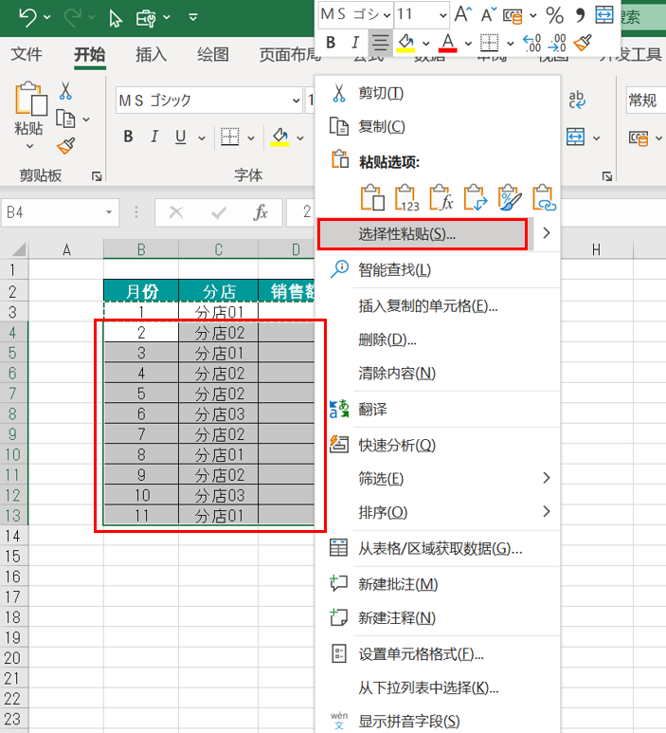The width and height of the screenshot is (666, 733).
Task: Toggle Underline in the ribbon font group
Action: [x=181, y=137]
